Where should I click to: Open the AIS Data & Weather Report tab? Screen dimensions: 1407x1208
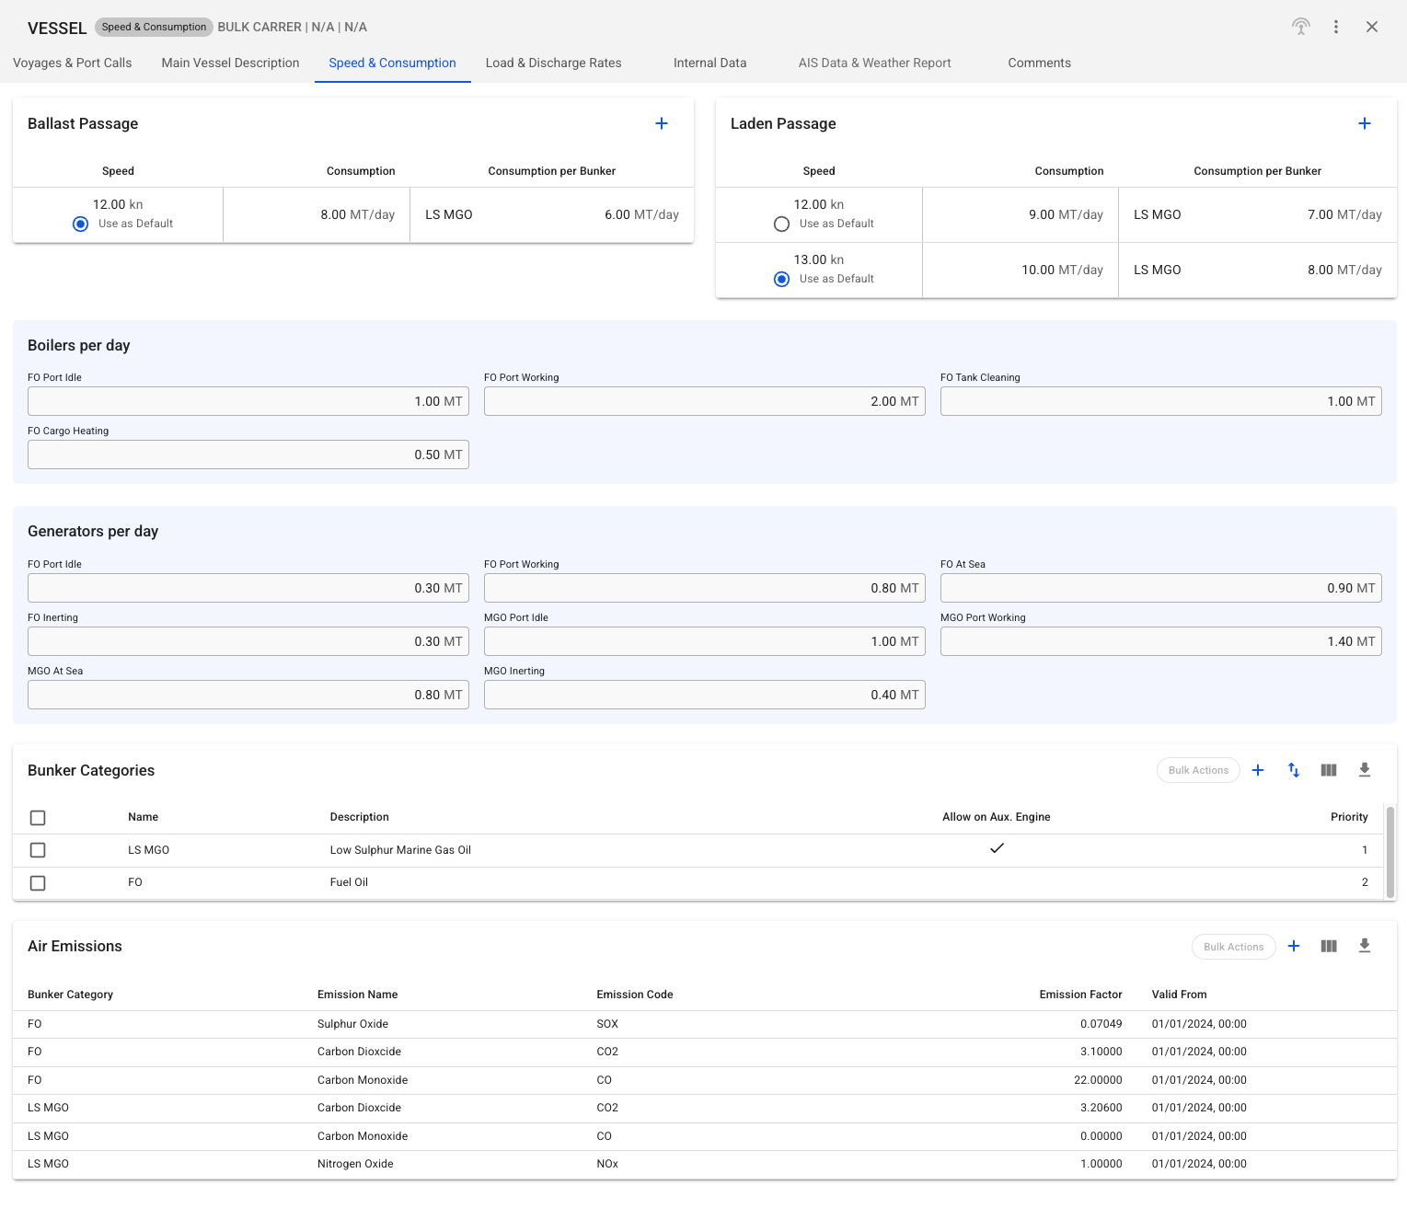pos(874,63)
